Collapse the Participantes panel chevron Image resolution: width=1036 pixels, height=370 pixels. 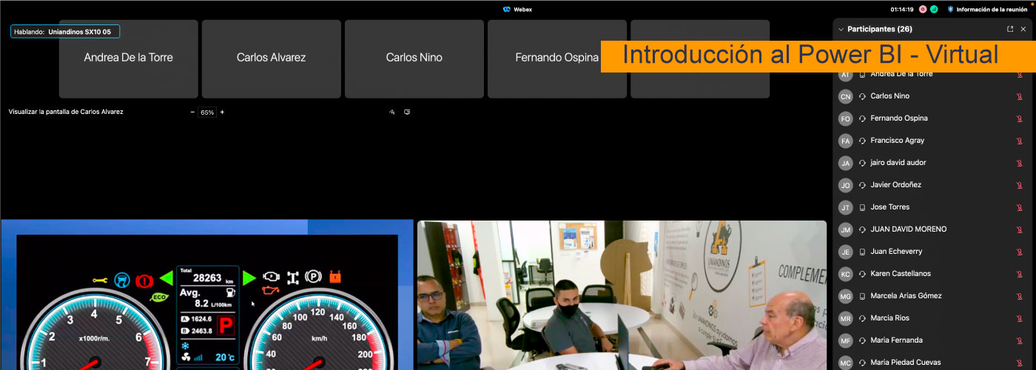[x=841, y=30]
